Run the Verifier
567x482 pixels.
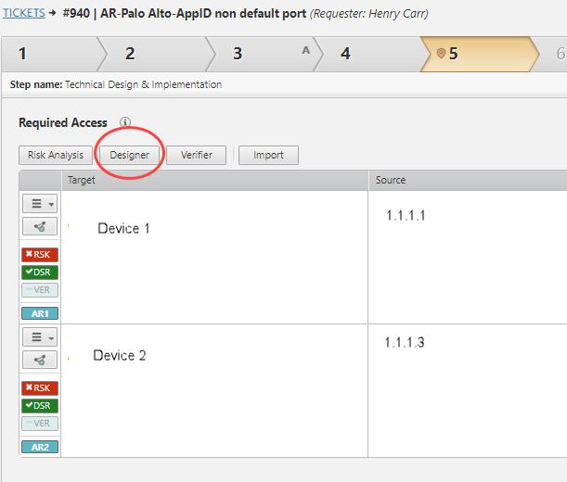point(197,155)
